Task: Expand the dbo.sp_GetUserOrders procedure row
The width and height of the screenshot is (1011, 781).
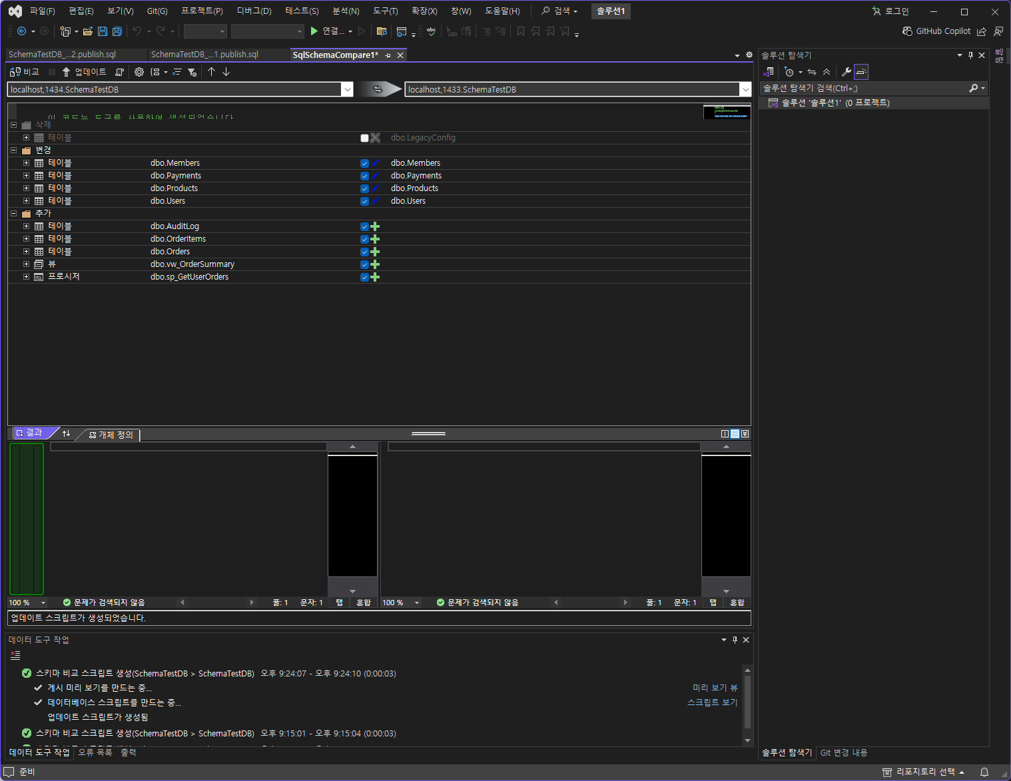Action: coord(26,277)
